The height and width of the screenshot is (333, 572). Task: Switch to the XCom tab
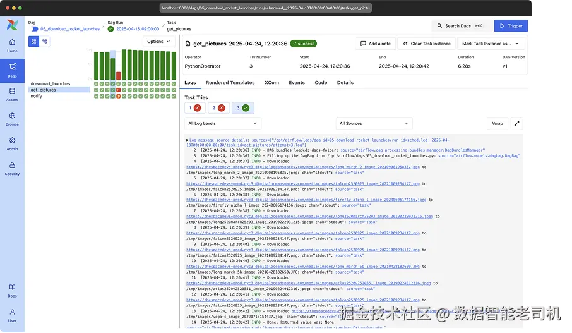271,83
